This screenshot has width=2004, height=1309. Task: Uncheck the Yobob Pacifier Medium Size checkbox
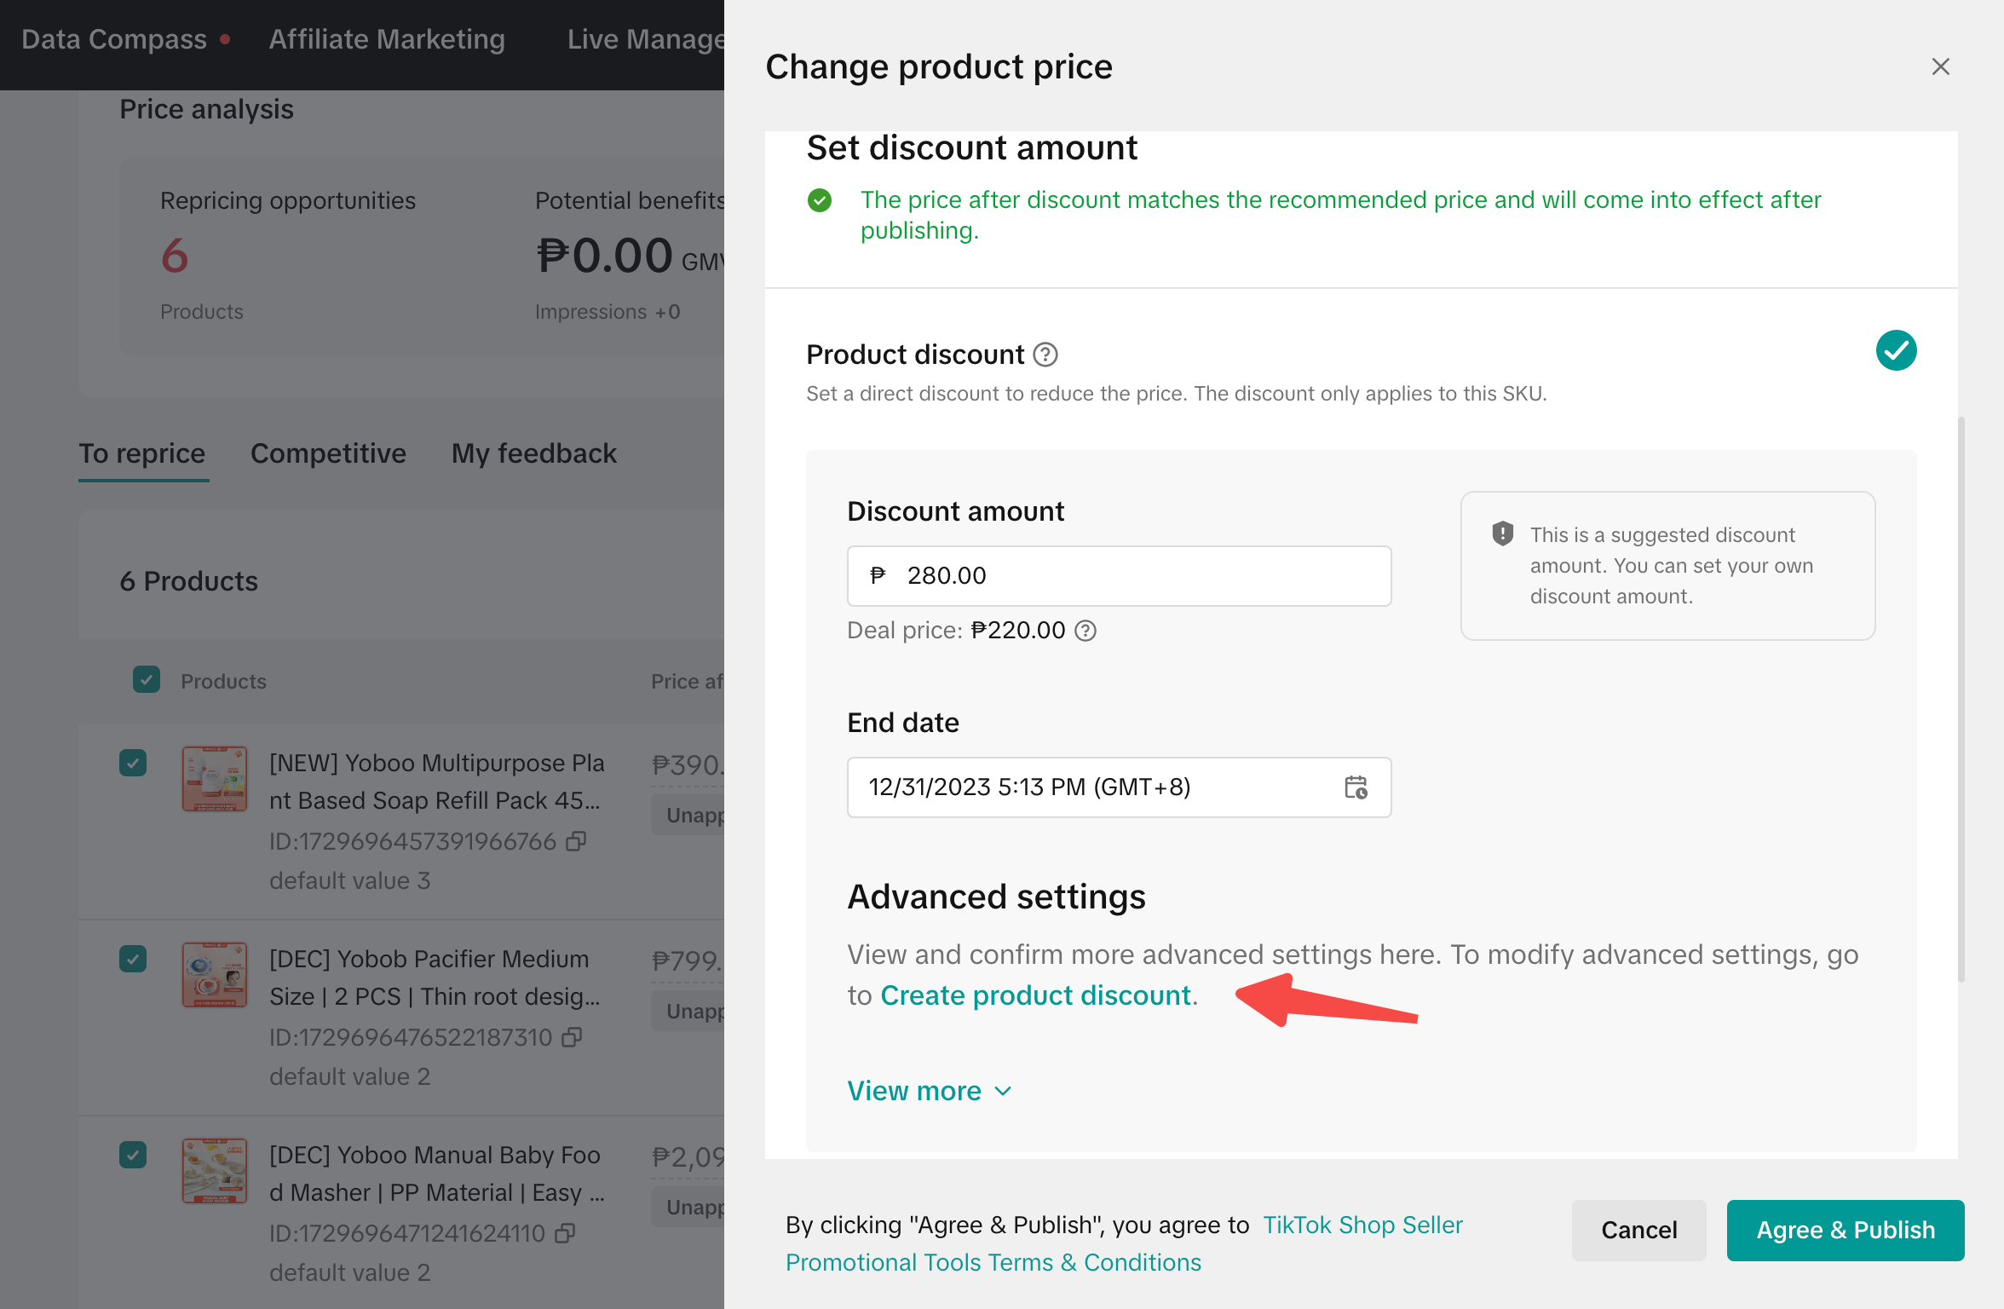pyautogui.click(x=133, y=959)
